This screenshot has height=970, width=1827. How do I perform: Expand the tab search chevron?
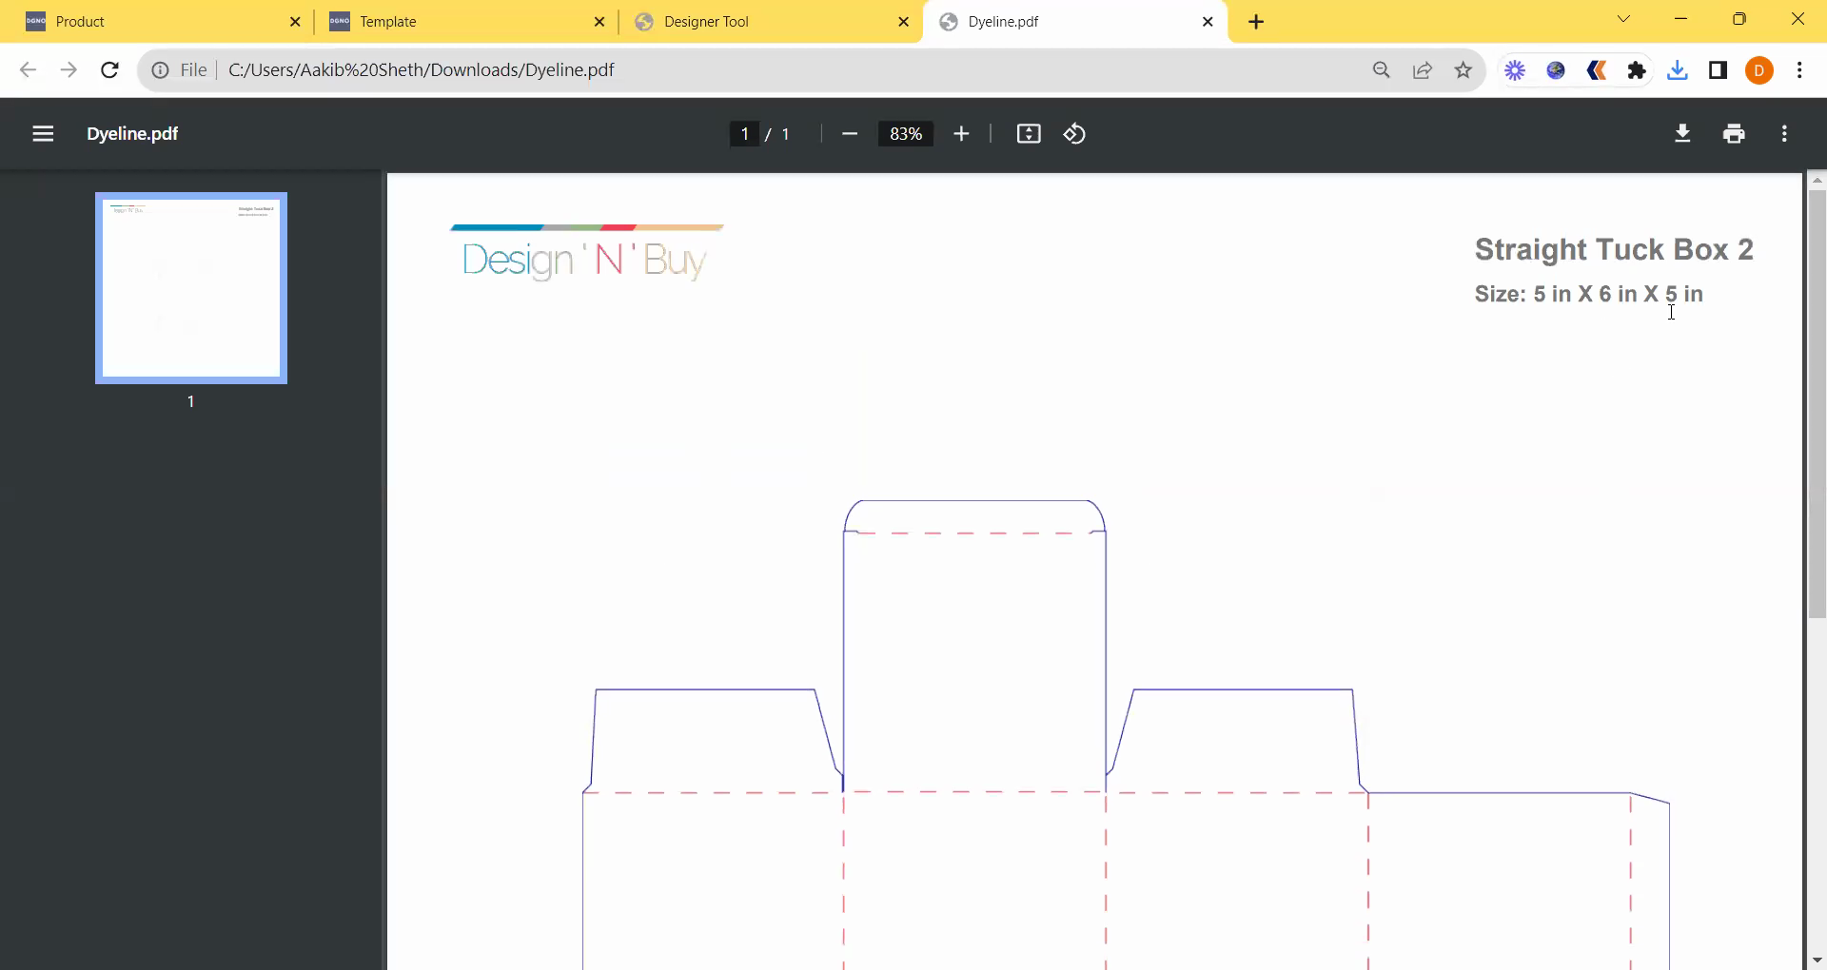(x=1623, y=20)
